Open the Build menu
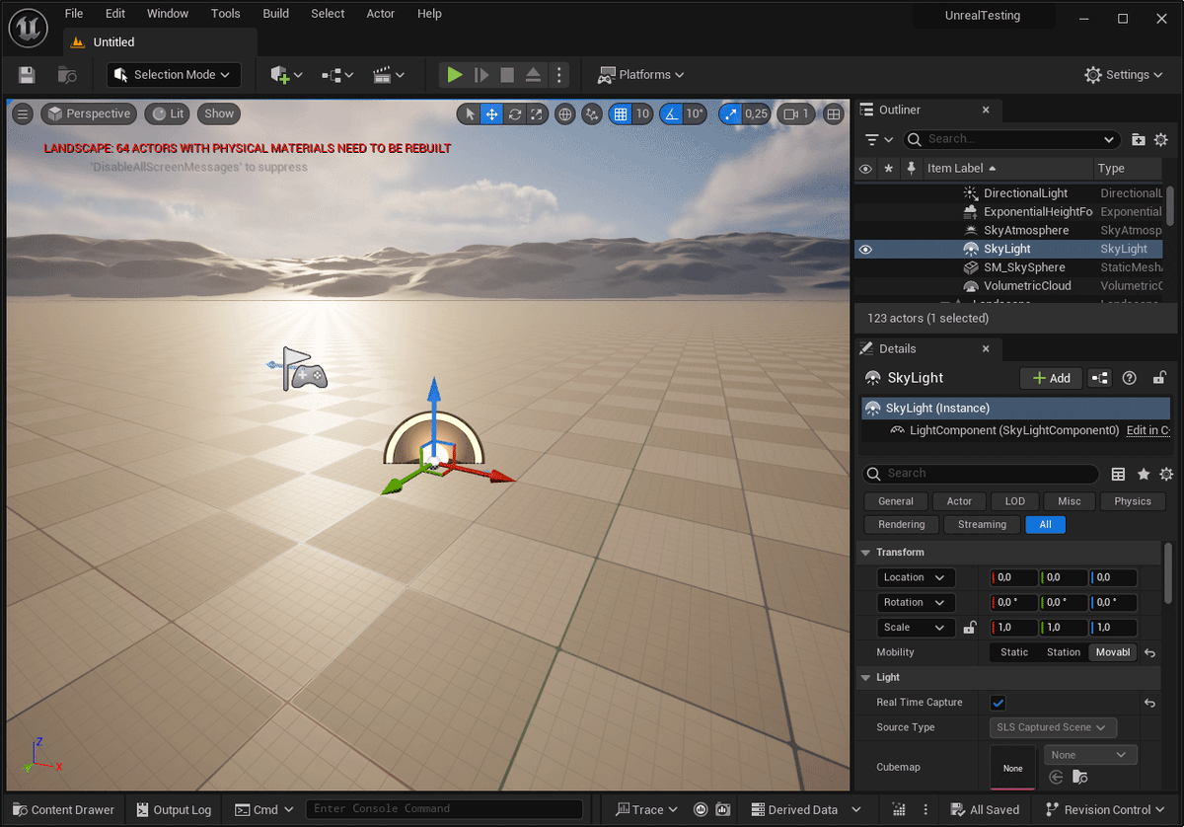 click(x=276, y=14)
